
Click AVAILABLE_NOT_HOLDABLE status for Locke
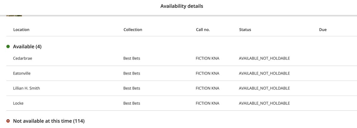click(x=264, y=103)
